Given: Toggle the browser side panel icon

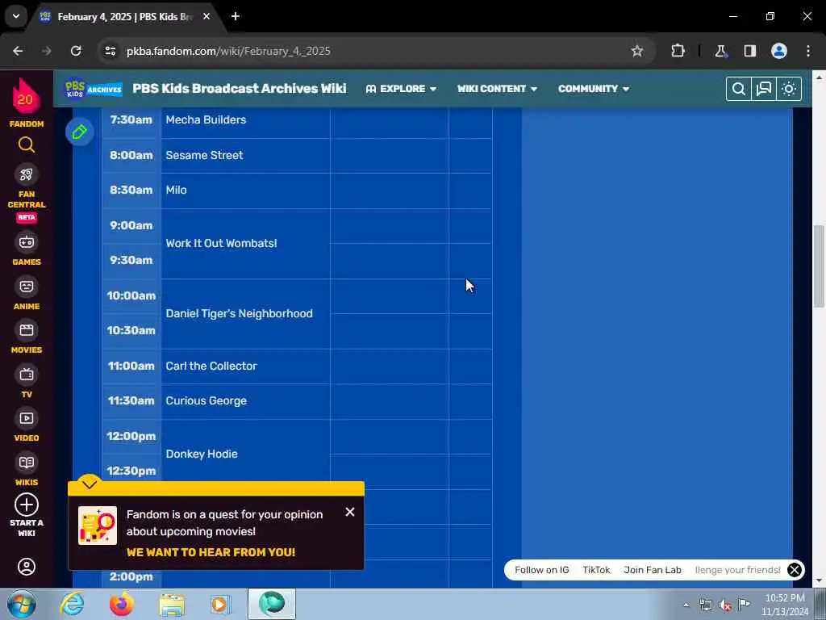Looking at the screenshot, I should click(749, 51).
